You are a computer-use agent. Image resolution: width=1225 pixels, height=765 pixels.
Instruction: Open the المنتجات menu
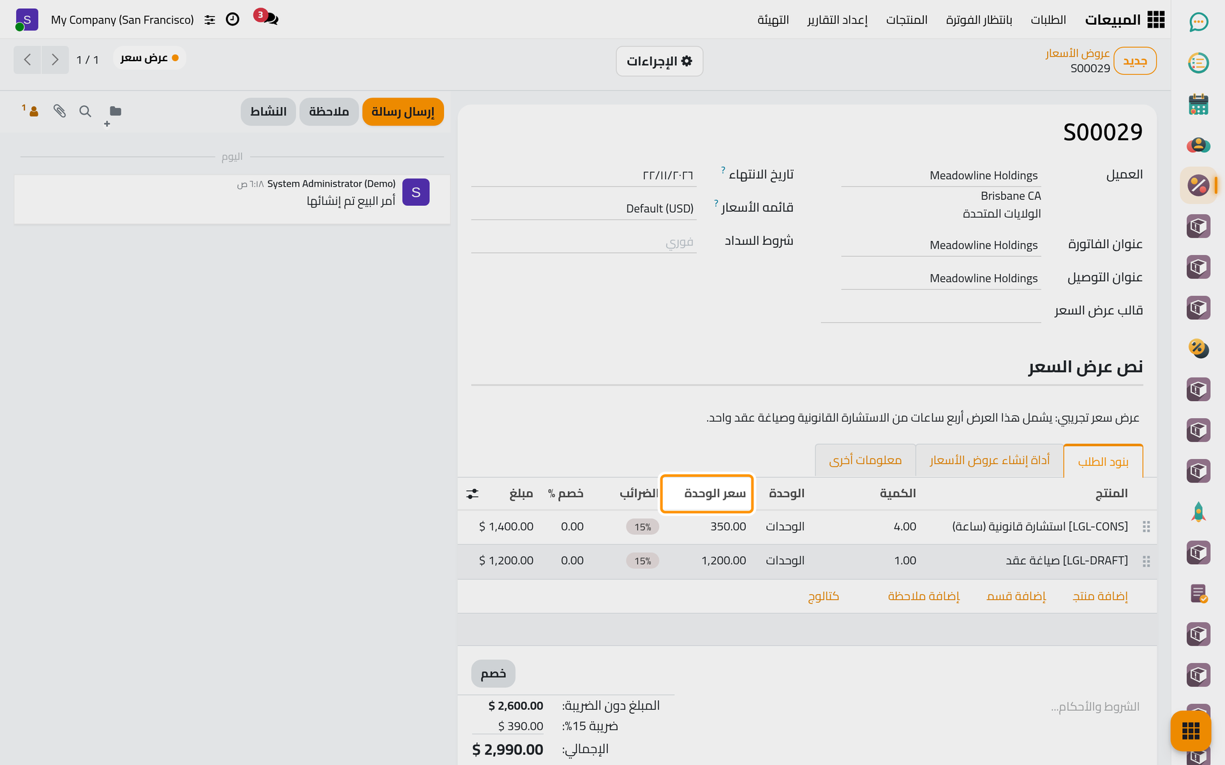pyautogui.click(x=907, y=20)
